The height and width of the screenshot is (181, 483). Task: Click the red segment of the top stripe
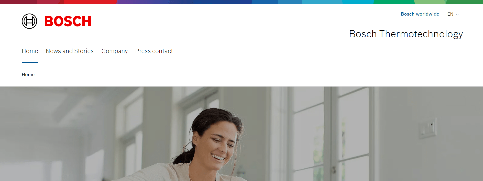point(90,2)
